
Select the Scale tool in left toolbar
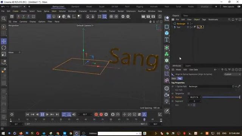click(x=3, y=54)
